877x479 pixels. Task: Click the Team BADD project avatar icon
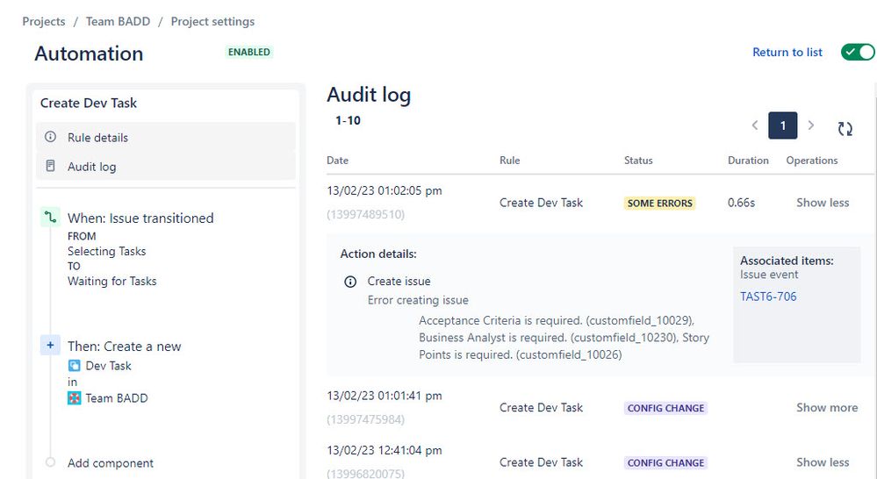pos(74,398)
